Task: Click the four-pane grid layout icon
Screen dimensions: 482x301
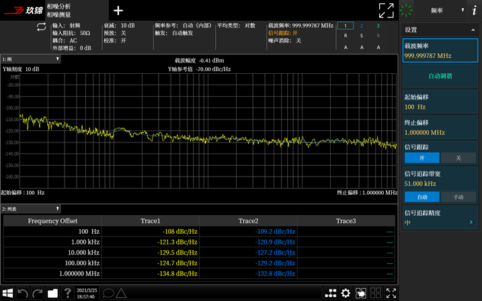Action: point(376,293)
